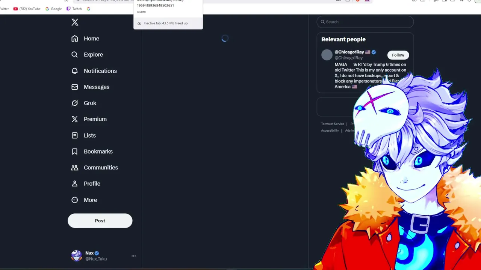Viewport: 481px width, 270px height.
Task: Open the Twitch bookmark
Action: (74, 9)
